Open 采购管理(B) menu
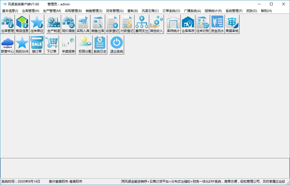 coord(73,11)
